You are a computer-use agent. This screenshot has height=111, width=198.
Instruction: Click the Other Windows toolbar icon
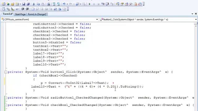pyautogui.click(x=140, y=4)
